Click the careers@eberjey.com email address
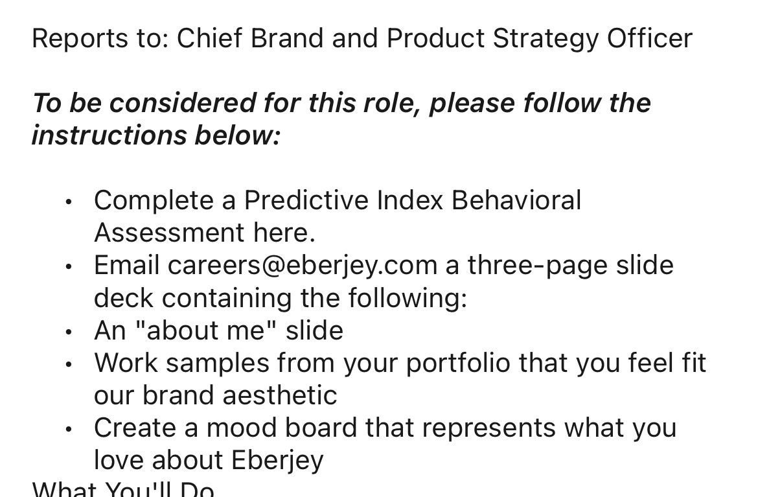This screenshot has width=758, height=497. [x=302, y=266]
